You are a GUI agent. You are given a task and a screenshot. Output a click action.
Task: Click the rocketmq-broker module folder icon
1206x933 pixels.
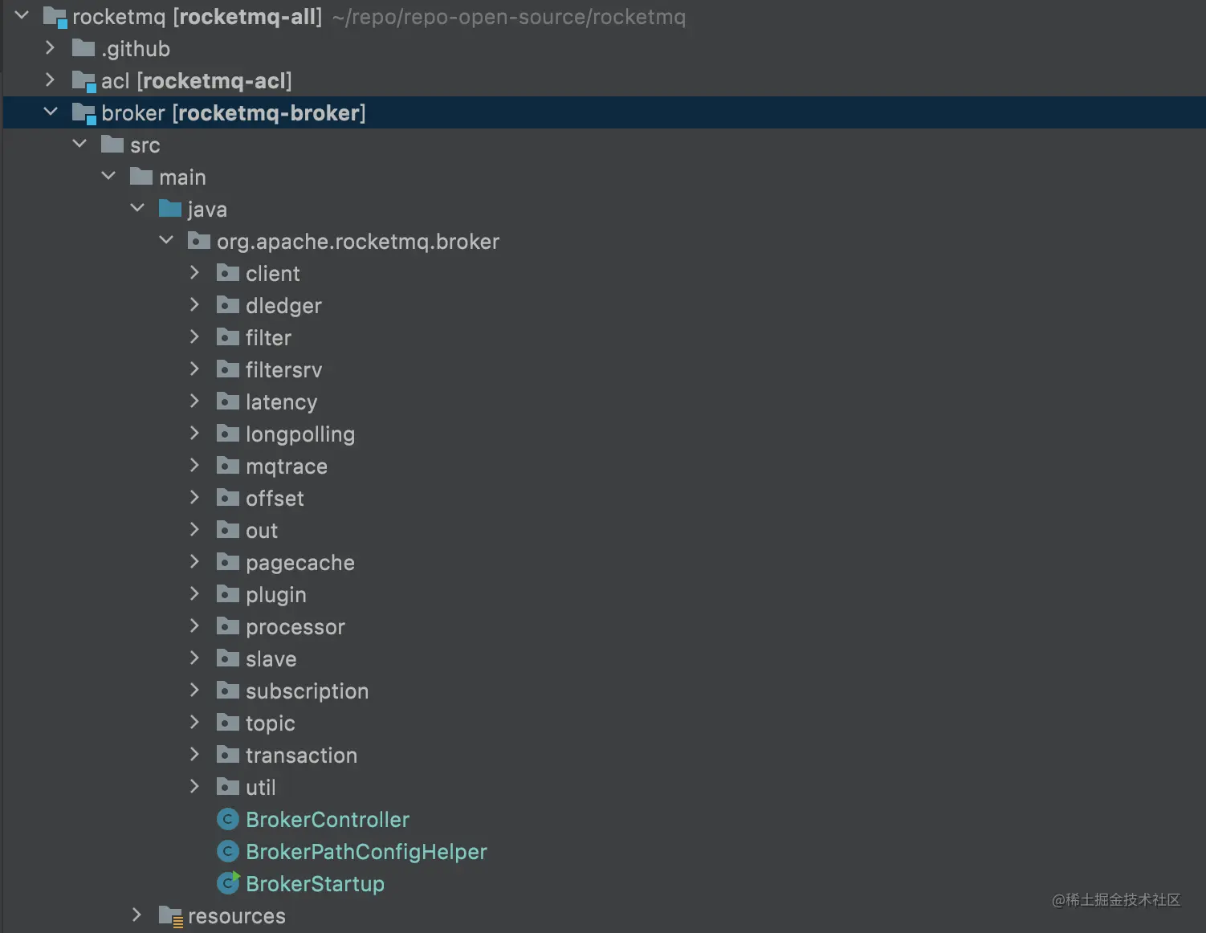point(84,113)
